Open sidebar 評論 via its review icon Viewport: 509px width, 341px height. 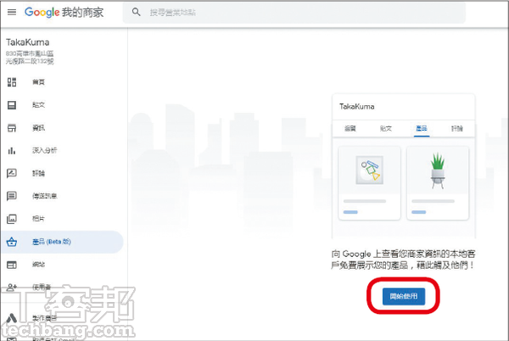click(12, 173)
